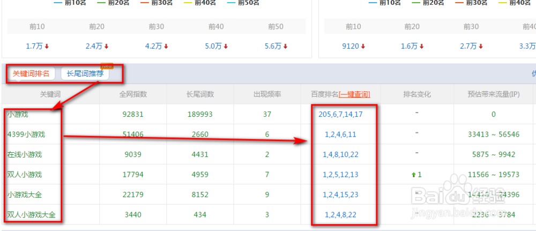Screen dimensions: 536x231
Task: Click the 全网指数 column header
Action: tap(133, 95)
